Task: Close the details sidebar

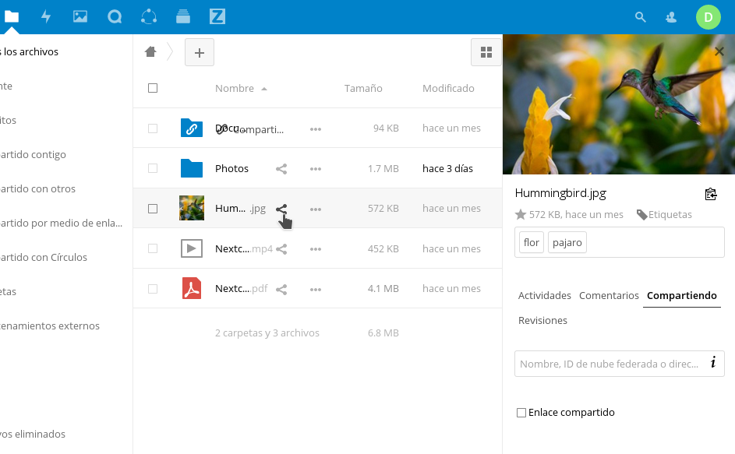Action: coord(719,51)
